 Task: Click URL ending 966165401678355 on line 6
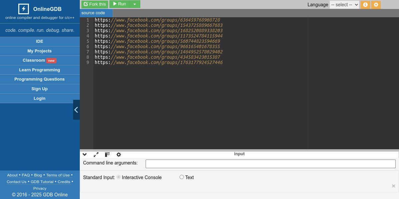157,46
